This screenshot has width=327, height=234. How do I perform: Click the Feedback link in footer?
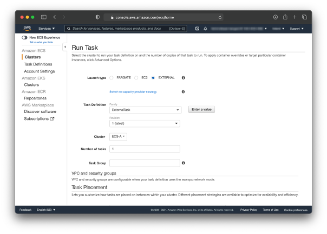click(x=25, y=210)
